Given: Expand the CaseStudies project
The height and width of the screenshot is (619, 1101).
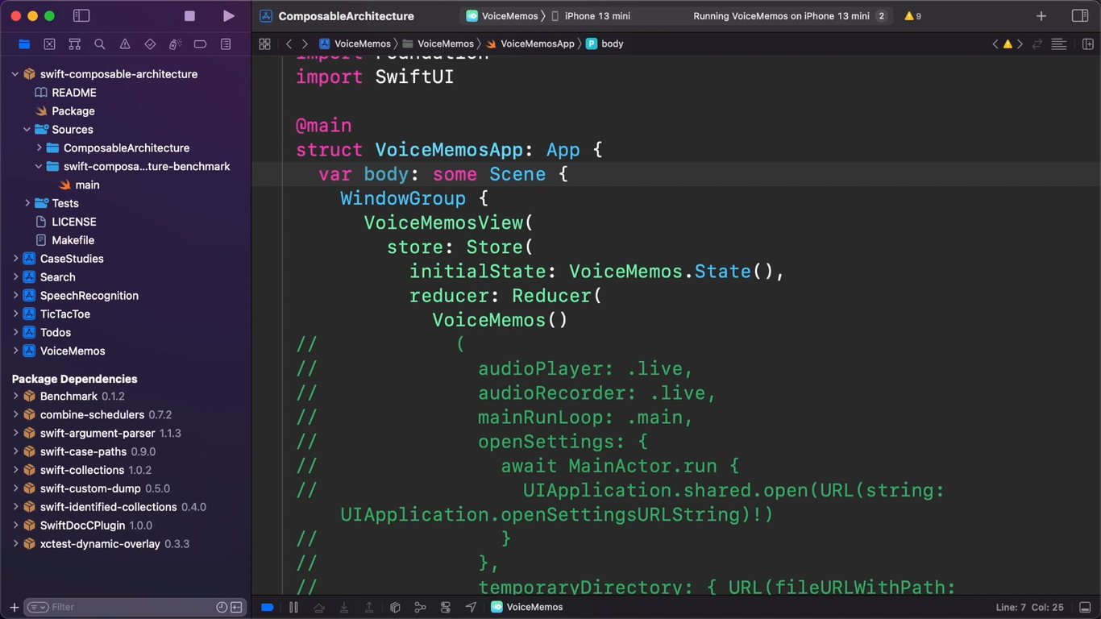Looking at the screenshot, I should point(15,259).
